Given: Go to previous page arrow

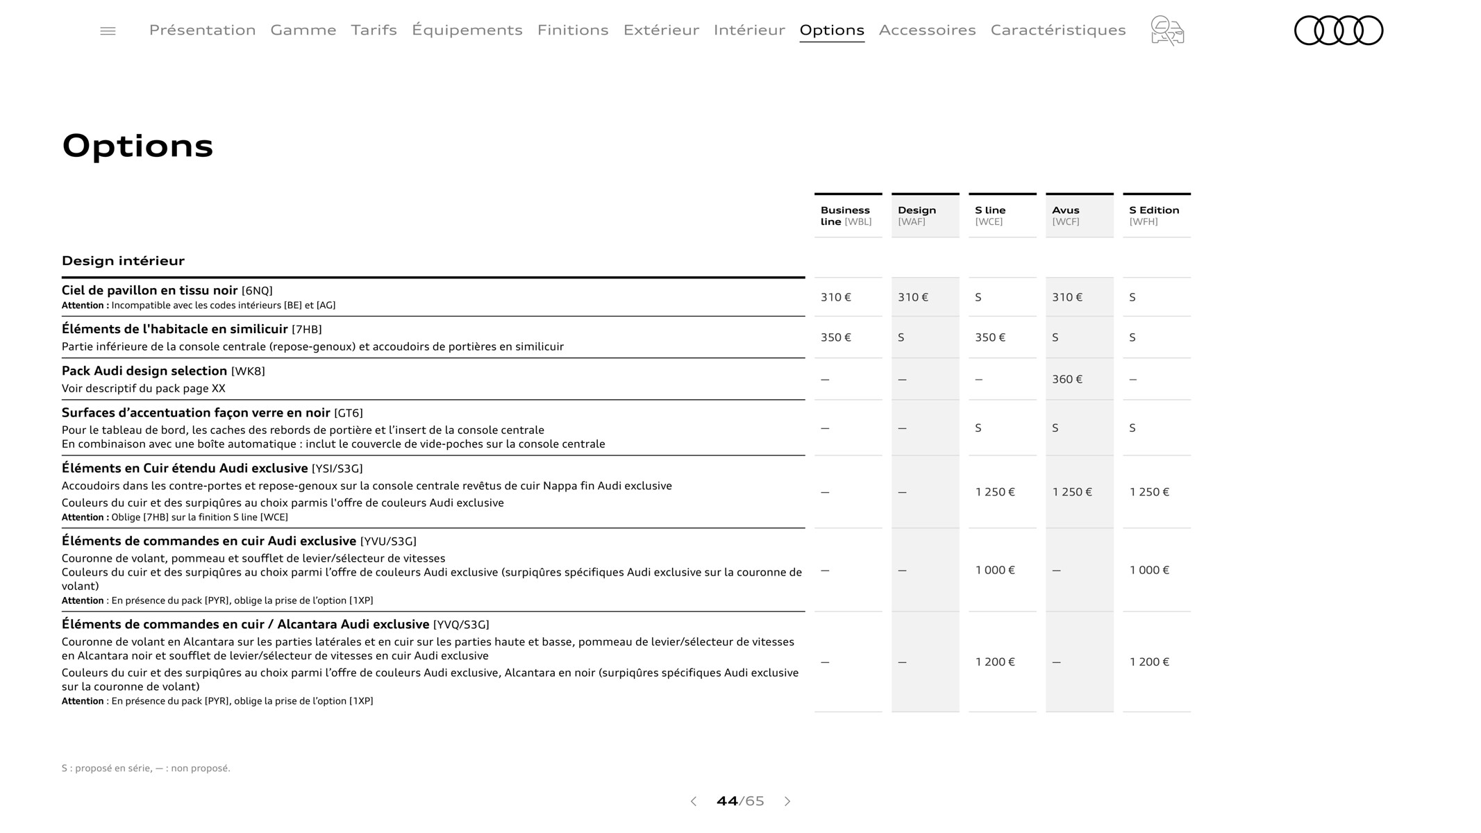Looking at the screenshot, I should (x=693, y=801).
